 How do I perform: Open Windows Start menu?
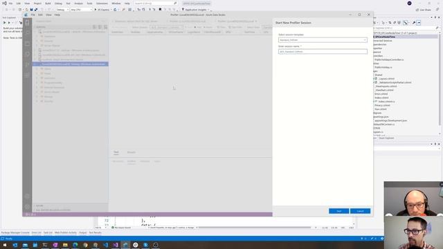click(5, 245)
